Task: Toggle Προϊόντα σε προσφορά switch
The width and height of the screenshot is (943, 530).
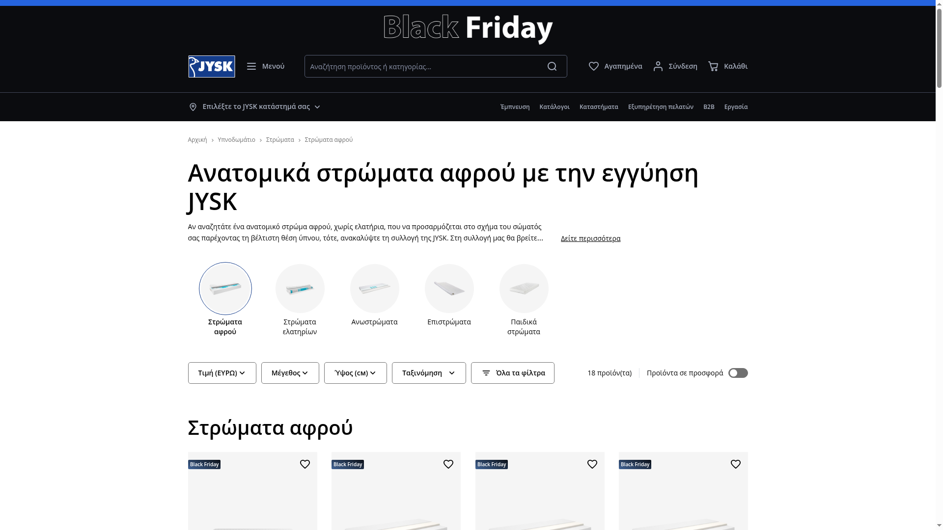Action: click(738, 373)
